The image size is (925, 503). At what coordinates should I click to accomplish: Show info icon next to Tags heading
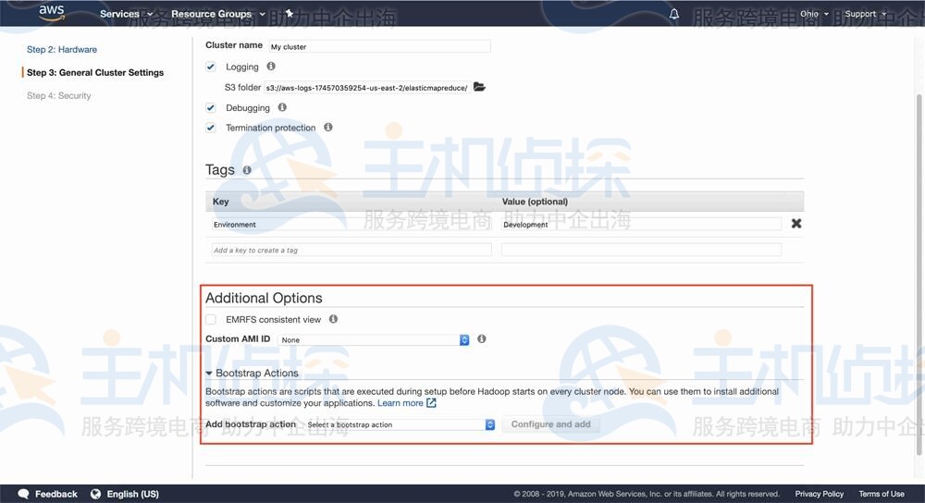click(x=247, y=170)
